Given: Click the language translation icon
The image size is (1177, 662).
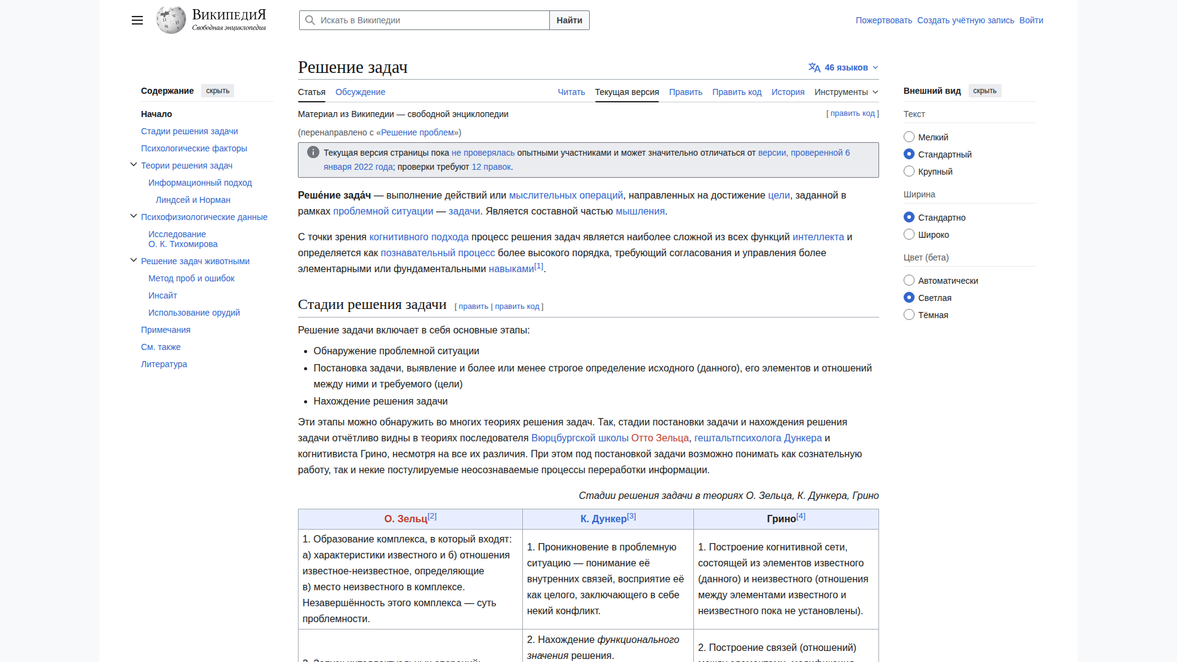Looking at the screenshot, I should coord(814,67).
